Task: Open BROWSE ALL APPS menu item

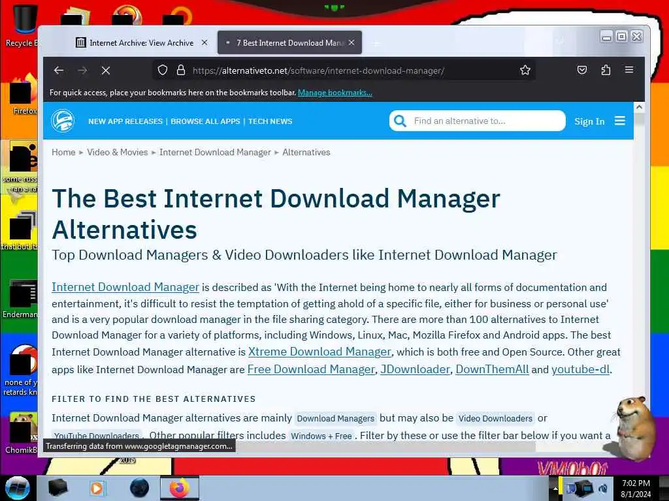Action: pyautogui.click(x=205, y=121)
